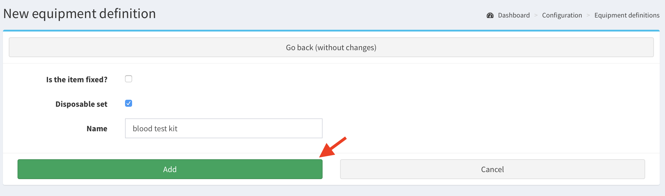Viewport: 665px width, 196px height.
Task: Go to the Configuration breadcrumb
Action: (x=562, y=15)
